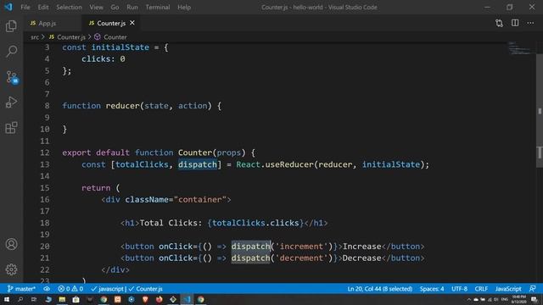The width and height of the screenshot is (543, 305).
Task: Open the Windows Start menu
Action: 7,299
